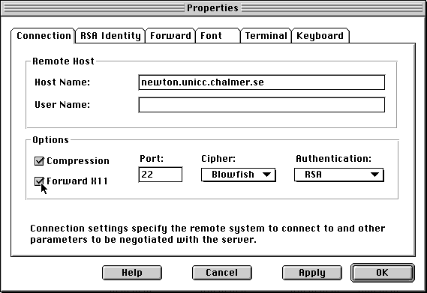Select the Font tab
The image size is (427, 293).
point(218,36)
